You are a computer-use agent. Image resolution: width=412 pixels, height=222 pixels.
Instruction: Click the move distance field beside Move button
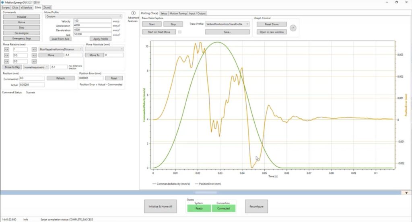click(x=73, y=55)
